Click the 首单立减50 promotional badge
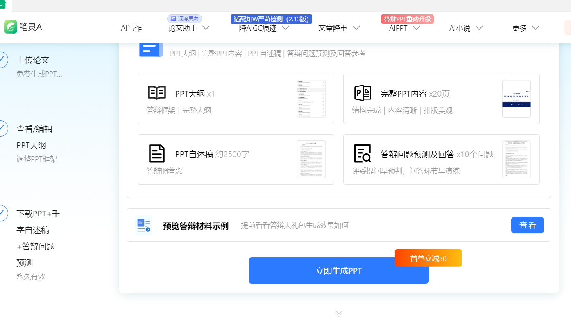This screenshot has height=320, width=571. point(428,258)
